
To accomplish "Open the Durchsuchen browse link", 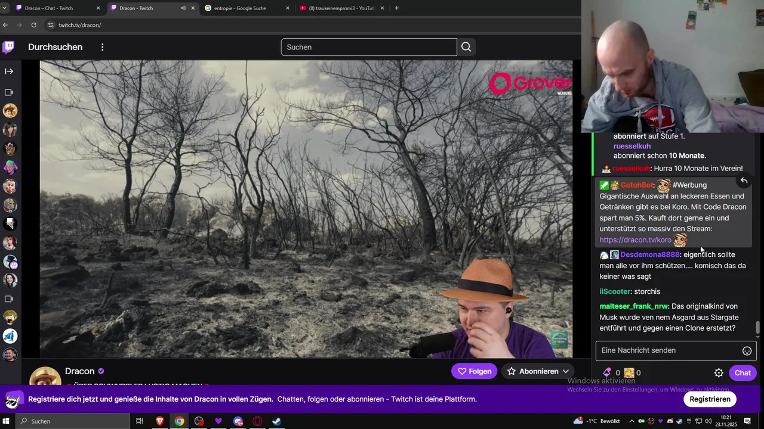I will point(55,47).
